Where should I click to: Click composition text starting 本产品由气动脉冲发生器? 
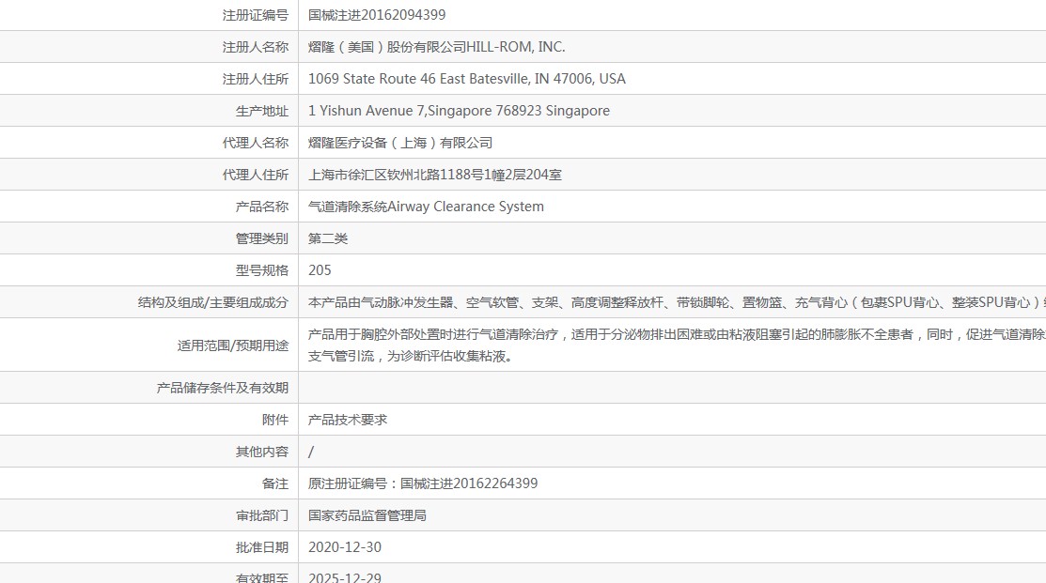click(677, 302)
